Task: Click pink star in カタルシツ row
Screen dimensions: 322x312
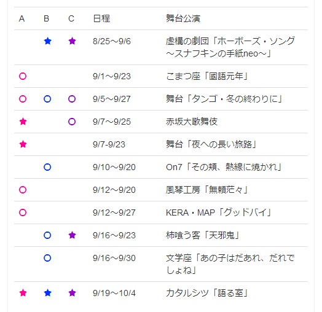Action: (x=23, y=293)
